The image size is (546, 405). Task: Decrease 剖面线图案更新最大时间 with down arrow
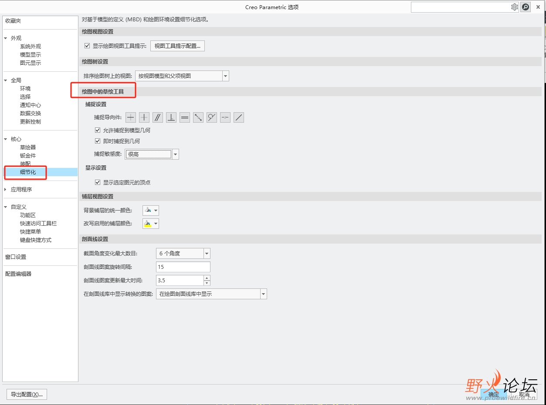(207, 283)
